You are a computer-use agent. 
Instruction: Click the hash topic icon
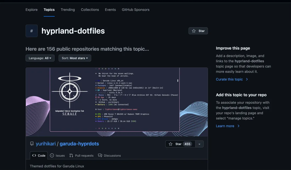(32, 31)
